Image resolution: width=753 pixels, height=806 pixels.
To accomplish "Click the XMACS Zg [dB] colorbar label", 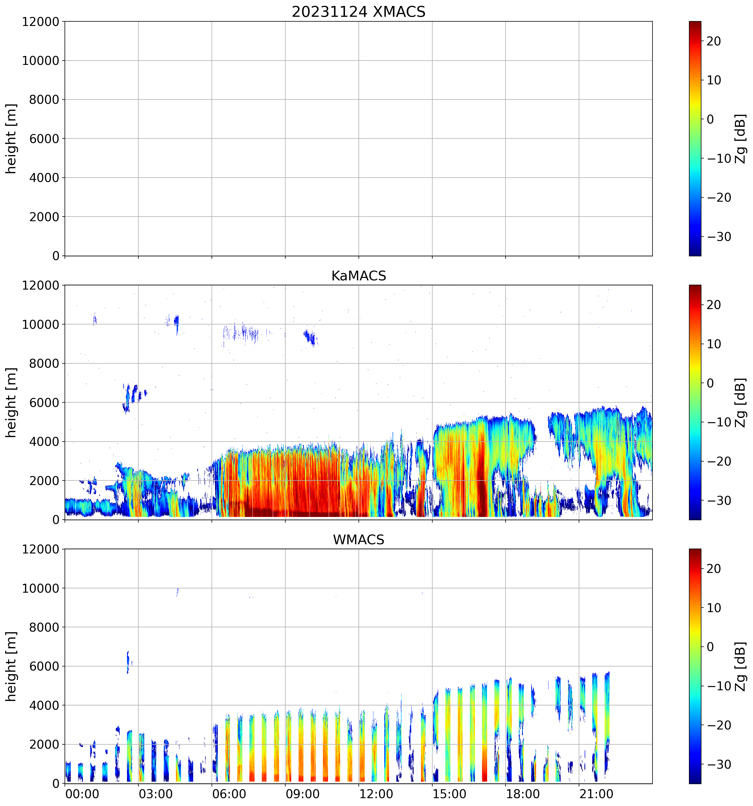I will point(740,139).
